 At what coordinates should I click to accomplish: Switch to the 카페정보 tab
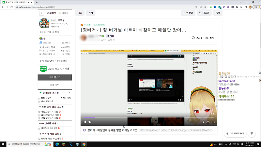pyautogui.click(x=52, y=13)
